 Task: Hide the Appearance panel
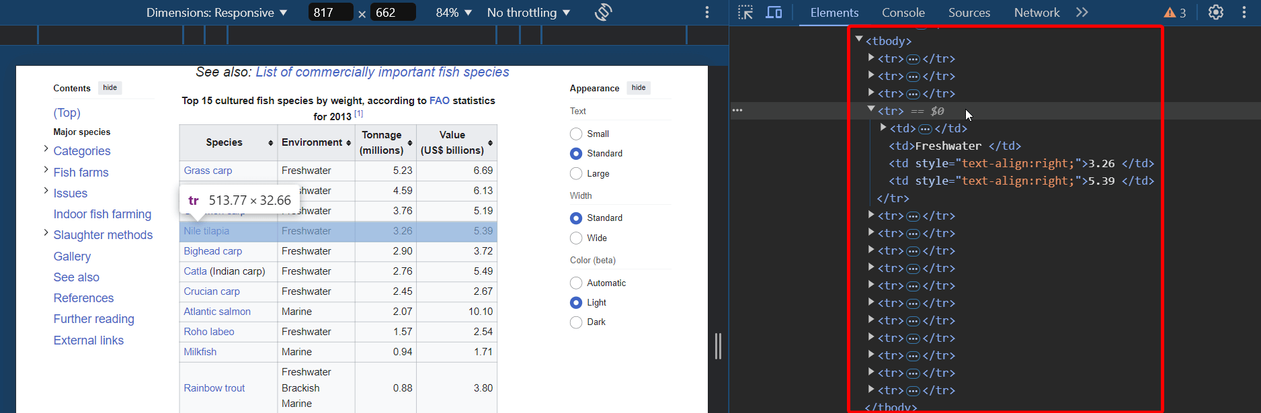point(639,88)
